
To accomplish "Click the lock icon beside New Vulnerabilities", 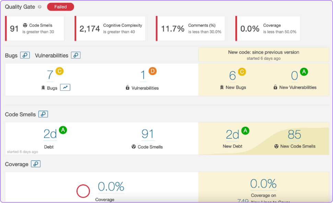I will [x=275, y=87].
